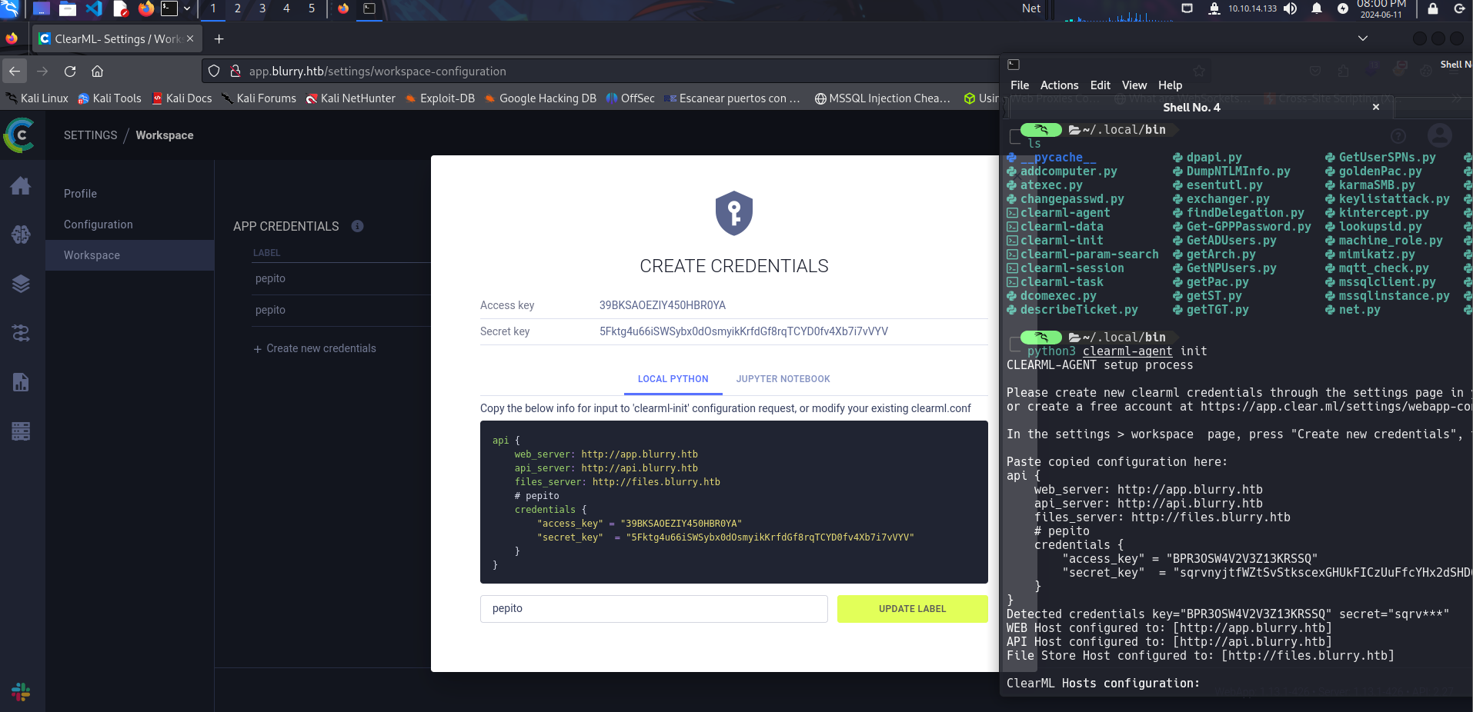Open the Pipelines icon in ClearML sidebar

[21, 333]
